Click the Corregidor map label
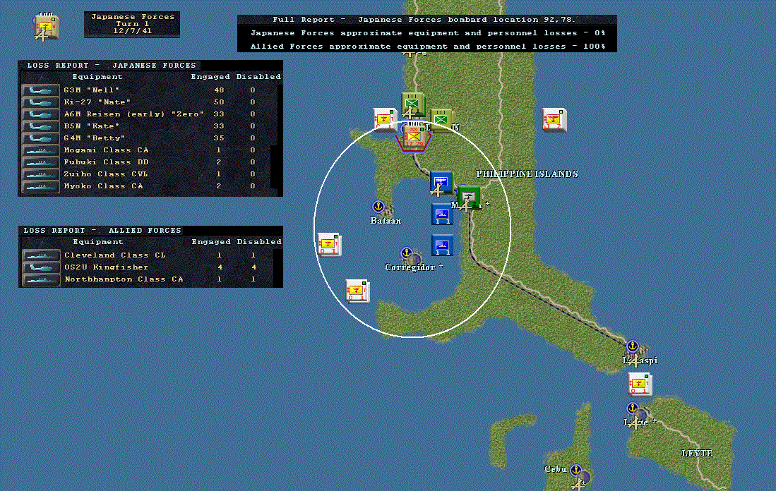Screen dimensions: 776x491 coord(410,267)
